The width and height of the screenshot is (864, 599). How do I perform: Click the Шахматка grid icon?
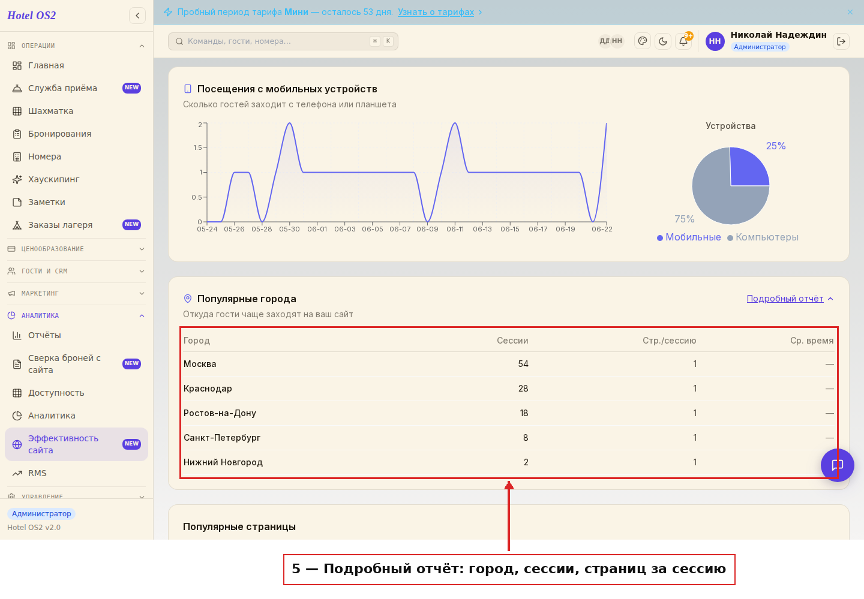click(x=17, y=111)
